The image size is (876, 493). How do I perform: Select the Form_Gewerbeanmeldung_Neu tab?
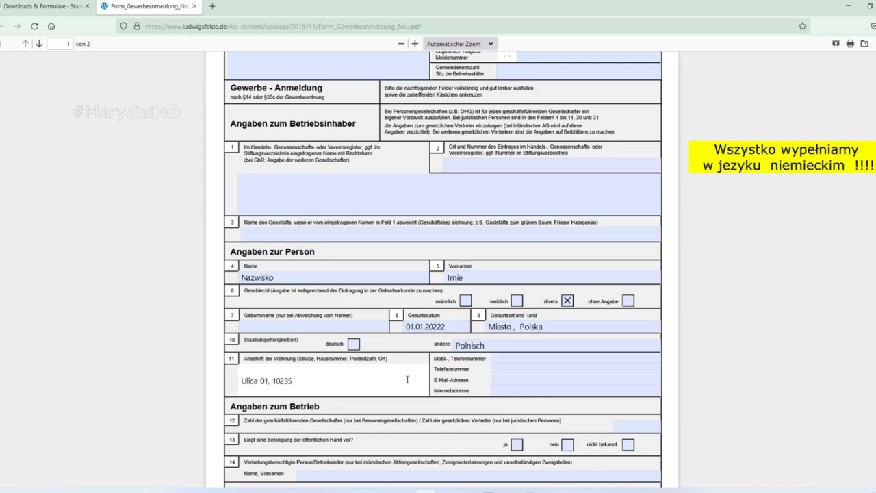pos(149,6)
